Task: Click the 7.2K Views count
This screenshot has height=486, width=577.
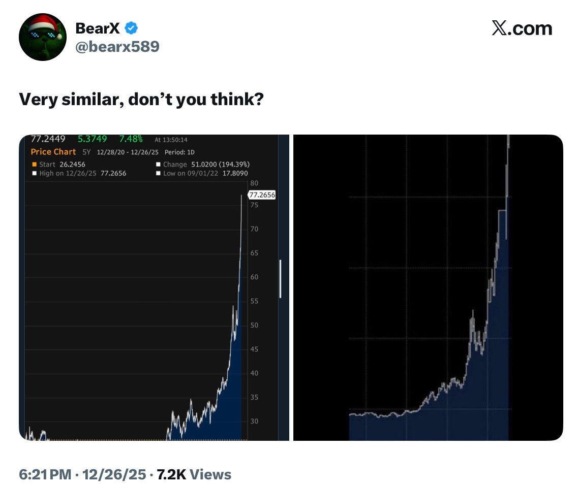Action: click(x=194, y=474)
